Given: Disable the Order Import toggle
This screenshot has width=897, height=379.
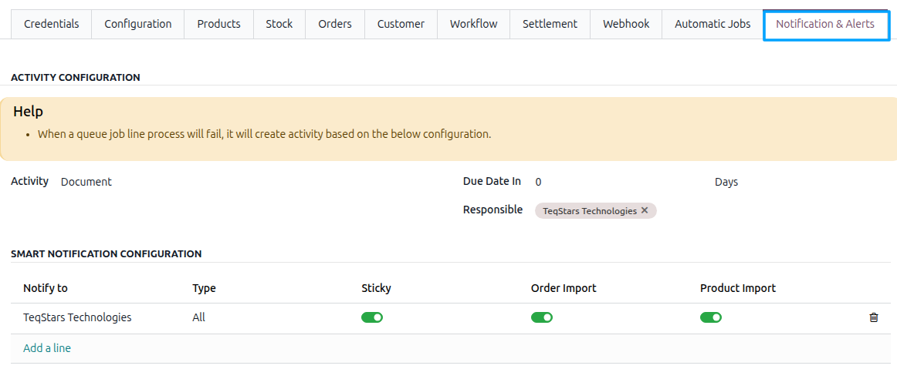Looking at the screenshot, I should (x=541, y=317).
